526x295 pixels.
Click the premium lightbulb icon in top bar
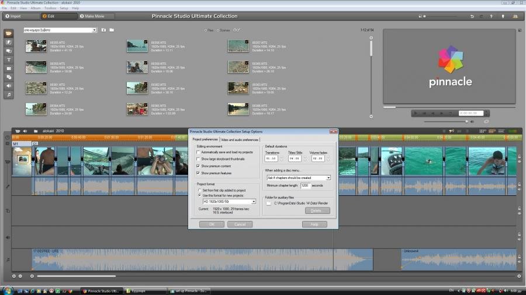pos(503,16)
